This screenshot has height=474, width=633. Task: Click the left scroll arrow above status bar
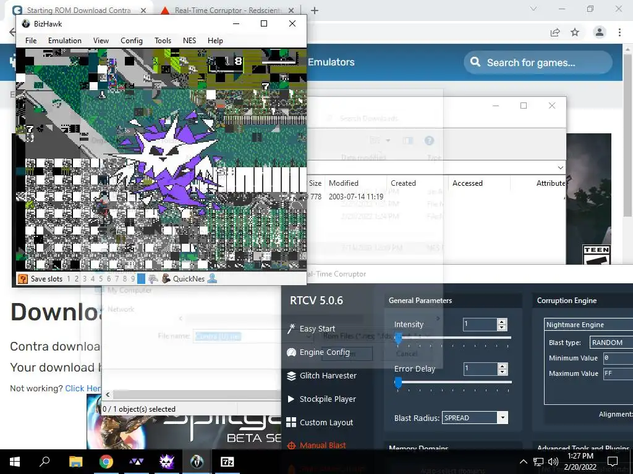(x=108, y=394)
